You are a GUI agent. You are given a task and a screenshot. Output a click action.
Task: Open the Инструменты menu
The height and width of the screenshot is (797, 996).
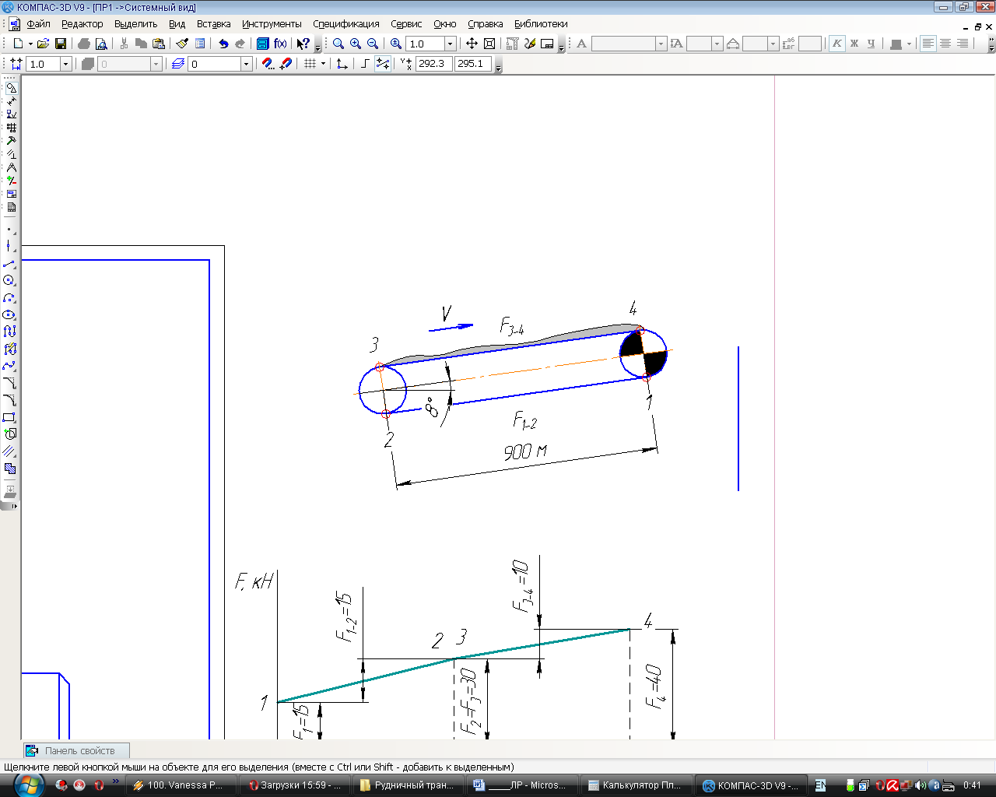(272, 24)
